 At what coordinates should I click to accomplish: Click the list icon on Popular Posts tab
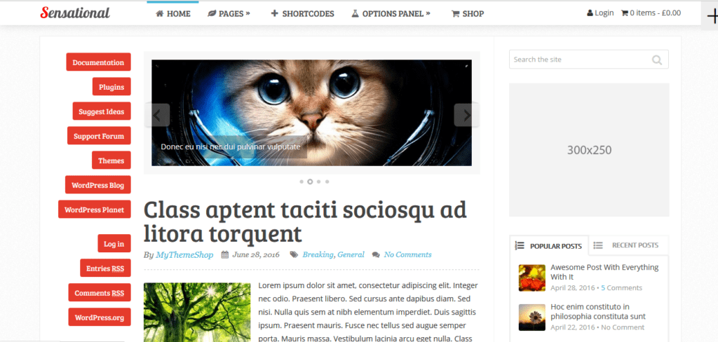520,245
